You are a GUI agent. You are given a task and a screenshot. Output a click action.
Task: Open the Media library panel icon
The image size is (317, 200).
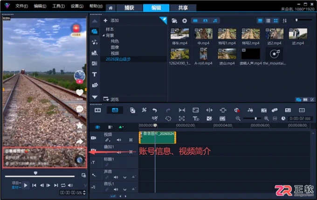[x=95, y=32]
